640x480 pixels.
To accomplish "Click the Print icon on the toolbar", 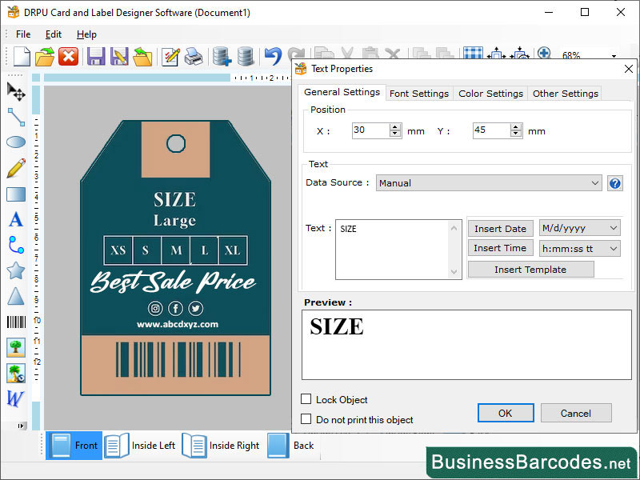I will (x=192, y=56).
